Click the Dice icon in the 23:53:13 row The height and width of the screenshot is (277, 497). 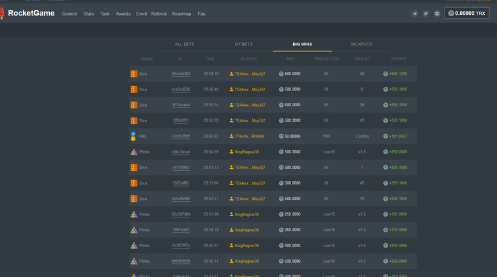point(134,168)
